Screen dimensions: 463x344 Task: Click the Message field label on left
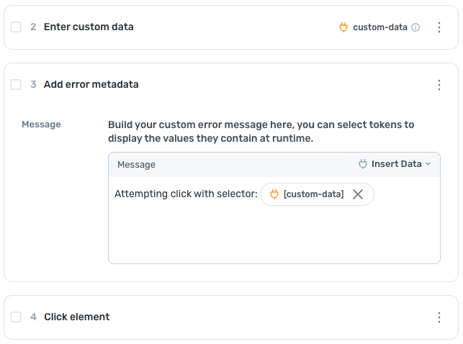(x=41, y=125)
